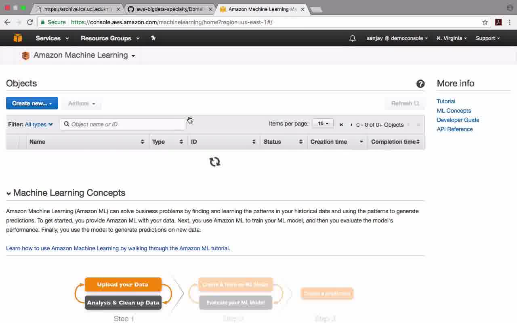The height and width of the screenshot is (323, 517).
Task: Open a new browser tab
Action: pos(316,10)
